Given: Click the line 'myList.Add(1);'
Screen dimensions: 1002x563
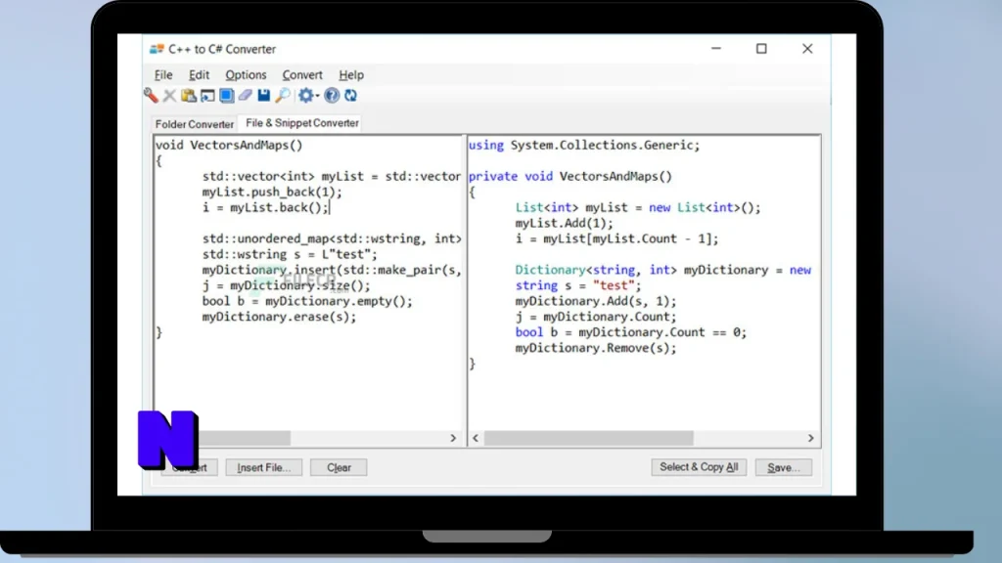Looking at the screenshot, I should [565, 223].
